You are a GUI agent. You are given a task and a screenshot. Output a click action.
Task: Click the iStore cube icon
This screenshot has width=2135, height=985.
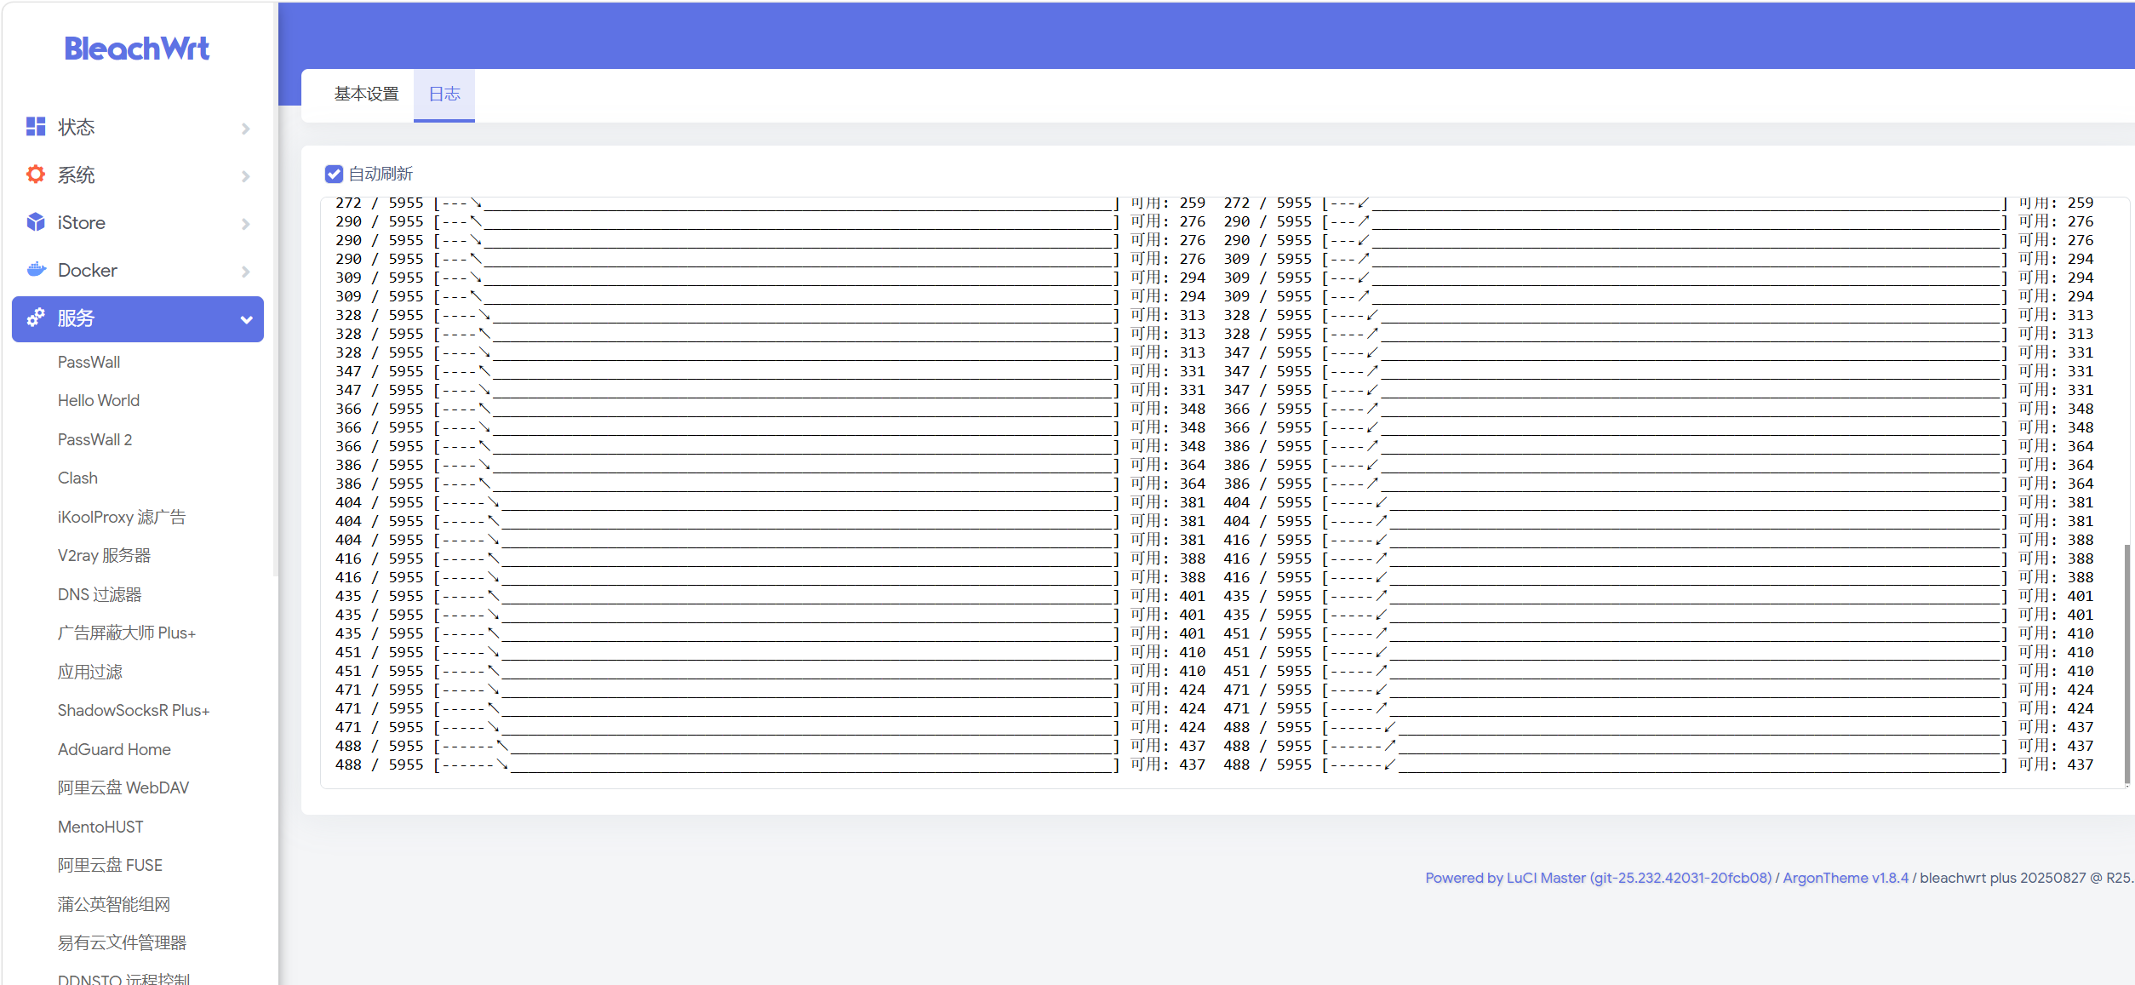click(x=36, y=222)
